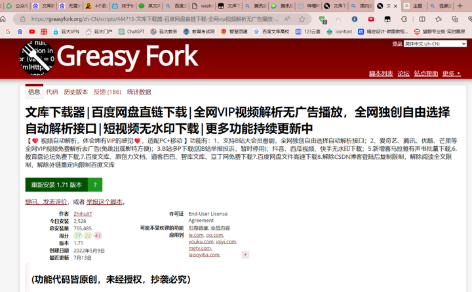Open the iconfont bookmark
Screen dimensions: 472x292
point(340,31)
